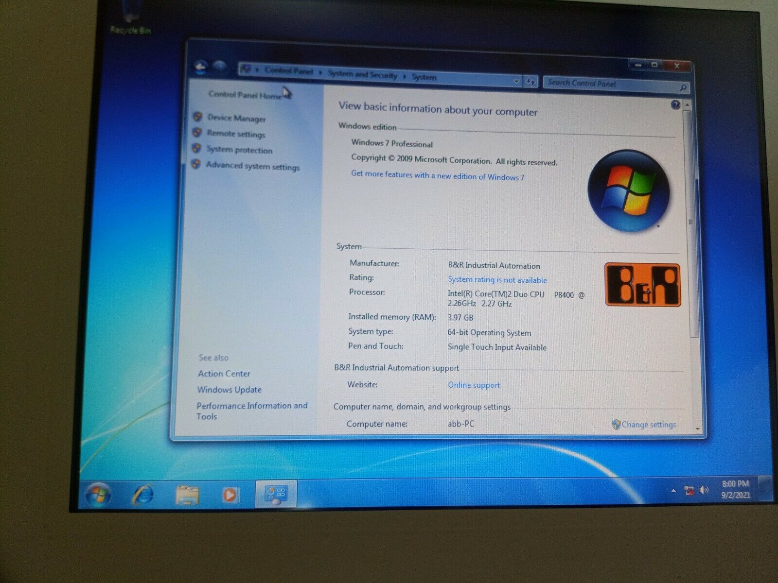The image size is (778, 583).
Task: Click the taskbar clock showing 8:00 PM
Action: pyautogui.click(x=735, y=489)
